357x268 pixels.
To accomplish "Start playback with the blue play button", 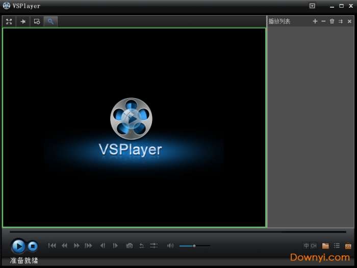I will coord(18,246).
